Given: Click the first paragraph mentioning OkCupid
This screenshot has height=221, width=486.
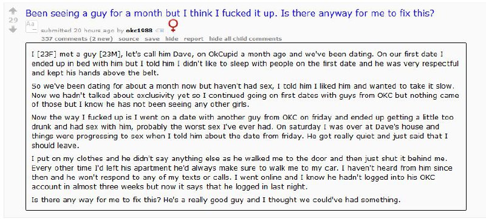Looking at the screenshot, I should 245,64.
